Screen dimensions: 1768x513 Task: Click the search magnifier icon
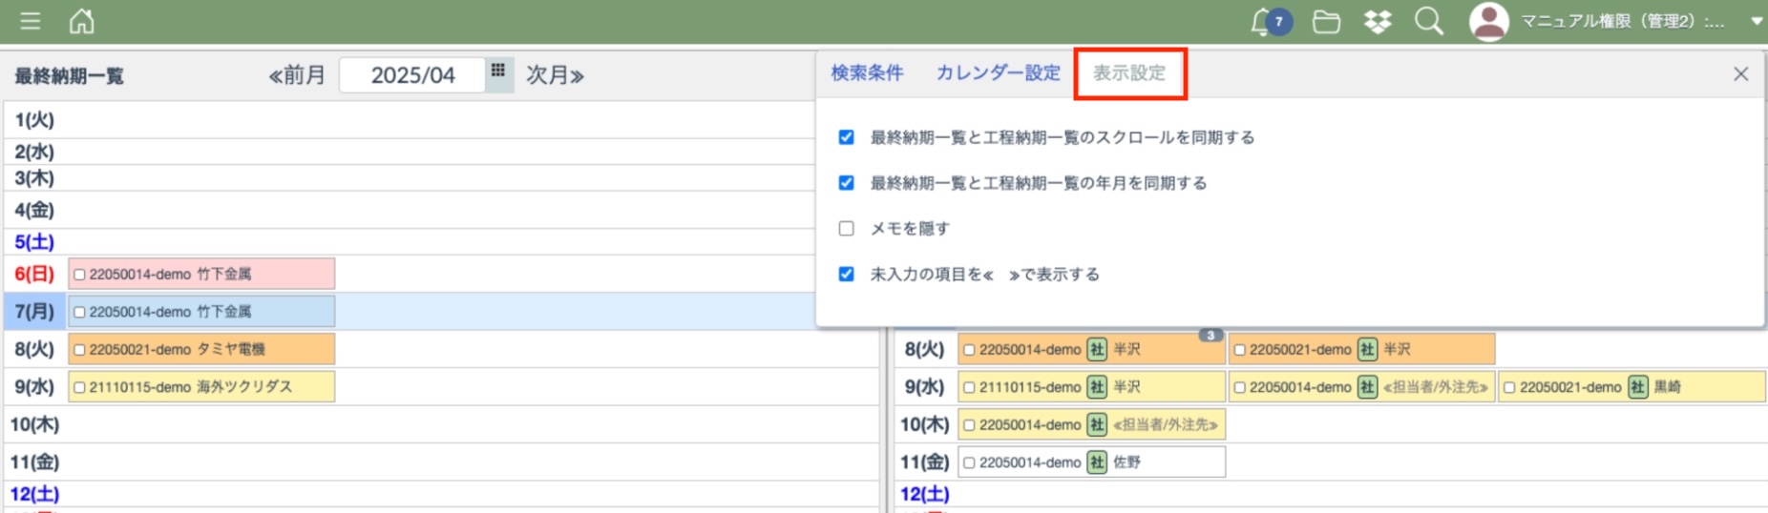[1428, 21]
